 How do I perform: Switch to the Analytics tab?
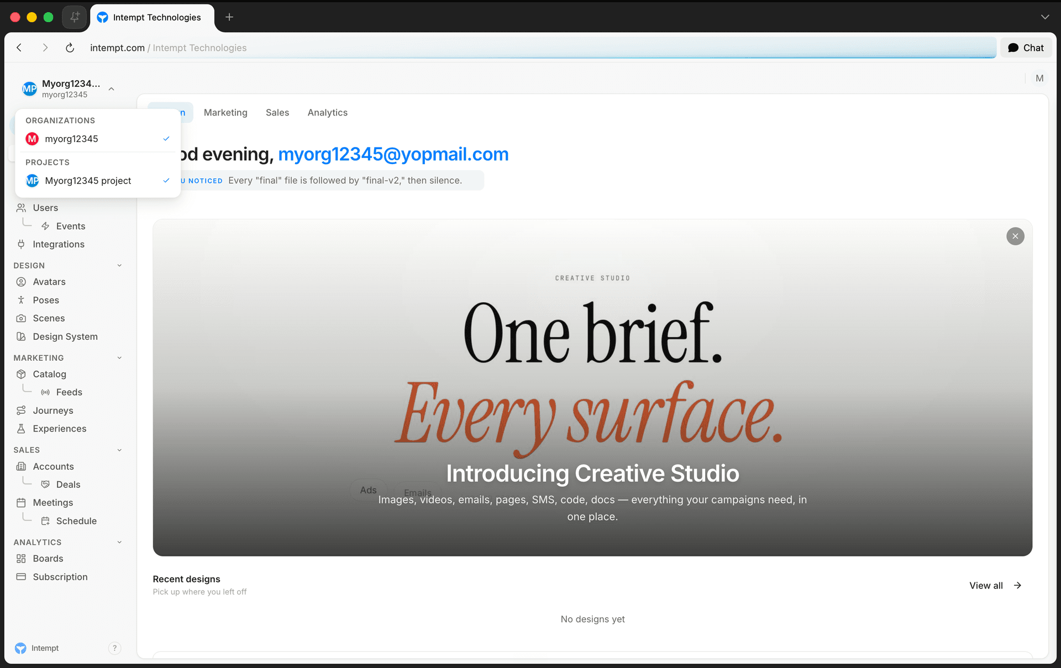click(328, 113)
